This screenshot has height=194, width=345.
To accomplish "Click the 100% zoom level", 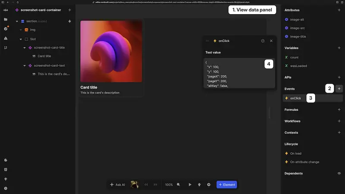I will click(x=169, y=185).
